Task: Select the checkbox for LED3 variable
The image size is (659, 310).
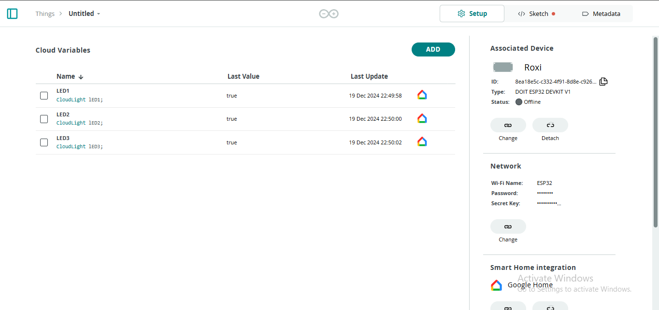Action: [44, 142]
